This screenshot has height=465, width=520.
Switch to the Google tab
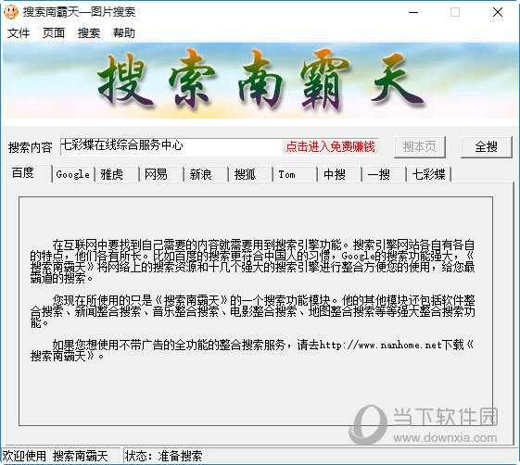click(x=73, y=174)
